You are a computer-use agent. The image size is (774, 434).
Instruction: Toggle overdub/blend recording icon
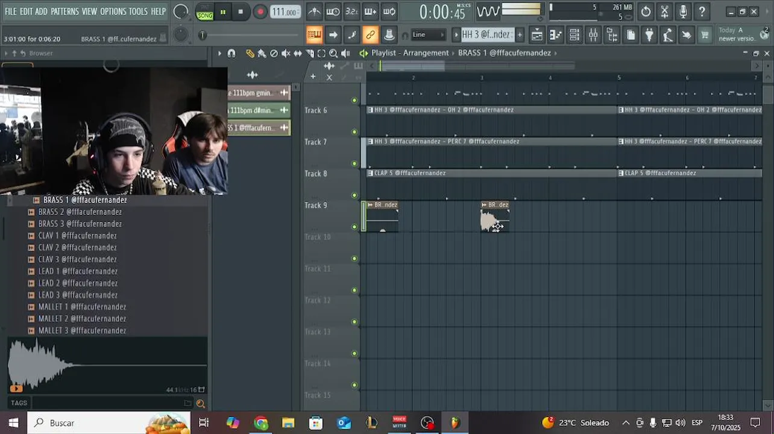[x=371, y=11]
